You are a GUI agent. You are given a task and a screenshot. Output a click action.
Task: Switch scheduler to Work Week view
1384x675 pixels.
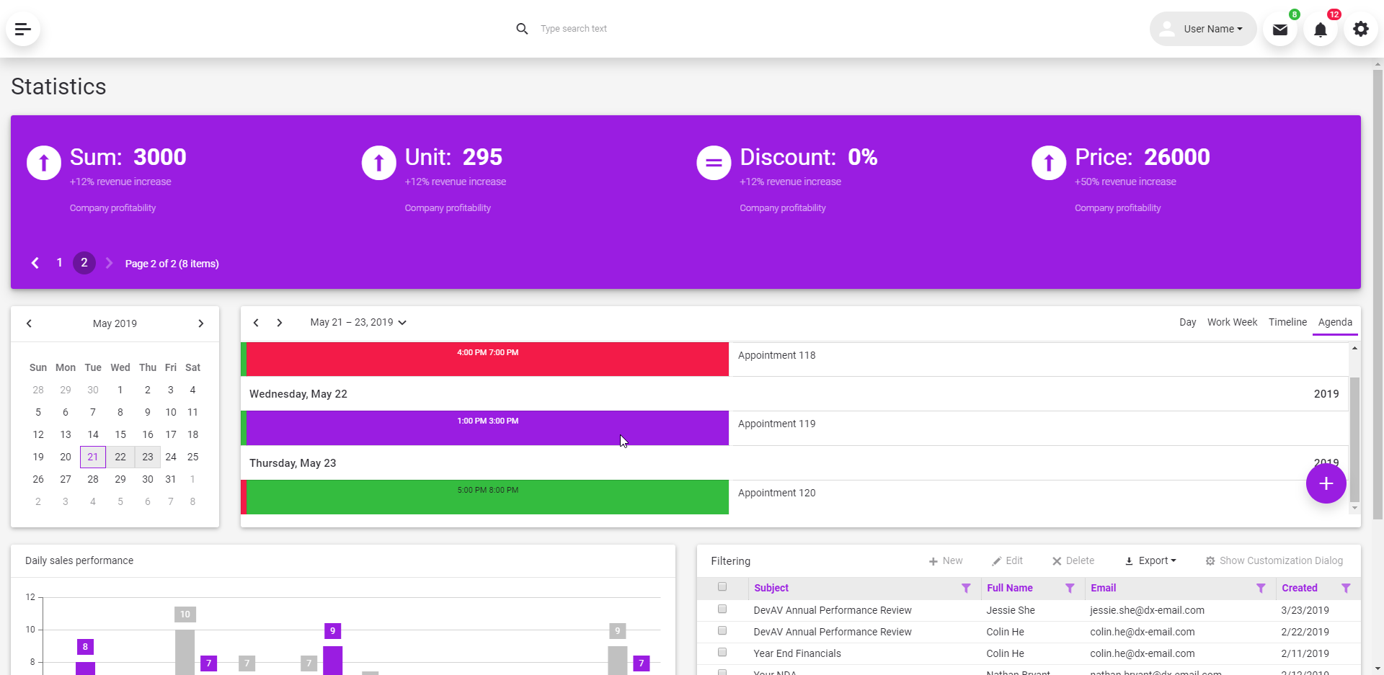1232,322
